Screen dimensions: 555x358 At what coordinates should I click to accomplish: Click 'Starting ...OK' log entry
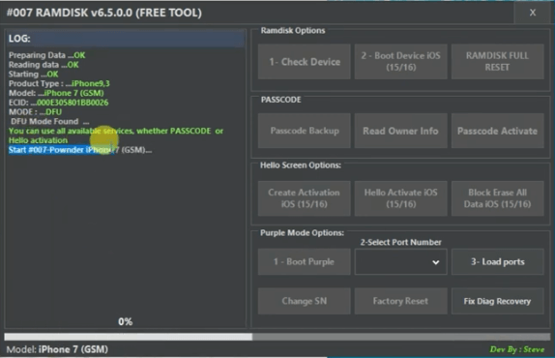33,74
